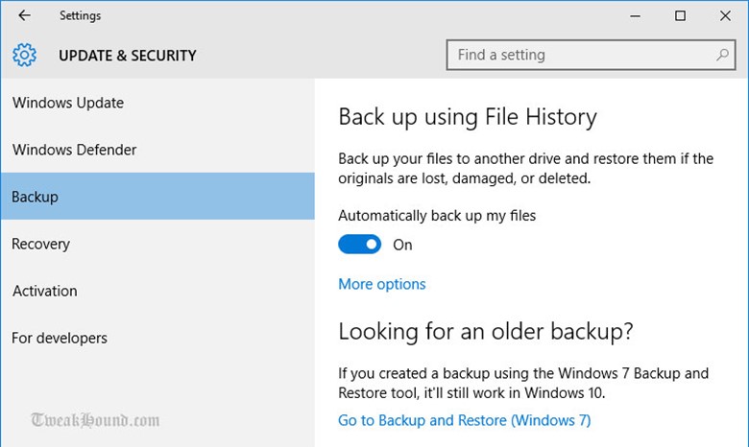
Task: Minimize the Settings window
Action: (x=635, y=15)
